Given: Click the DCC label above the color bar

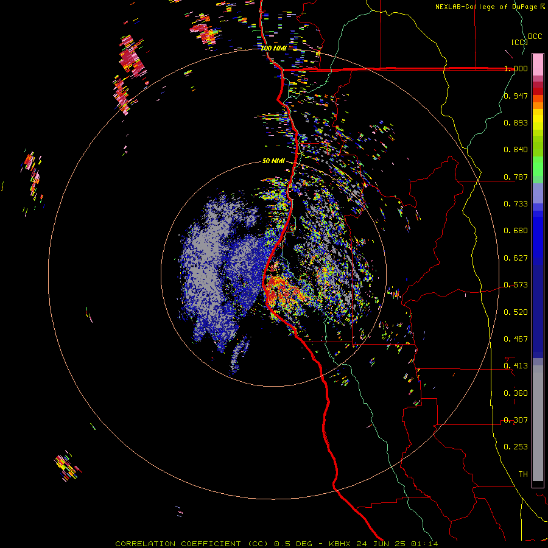Looking at the screenshot, I should coord(535,37).
